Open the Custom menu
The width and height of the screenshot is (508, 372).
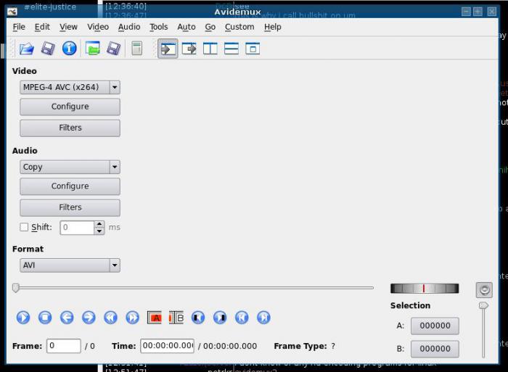pos(239,27)
